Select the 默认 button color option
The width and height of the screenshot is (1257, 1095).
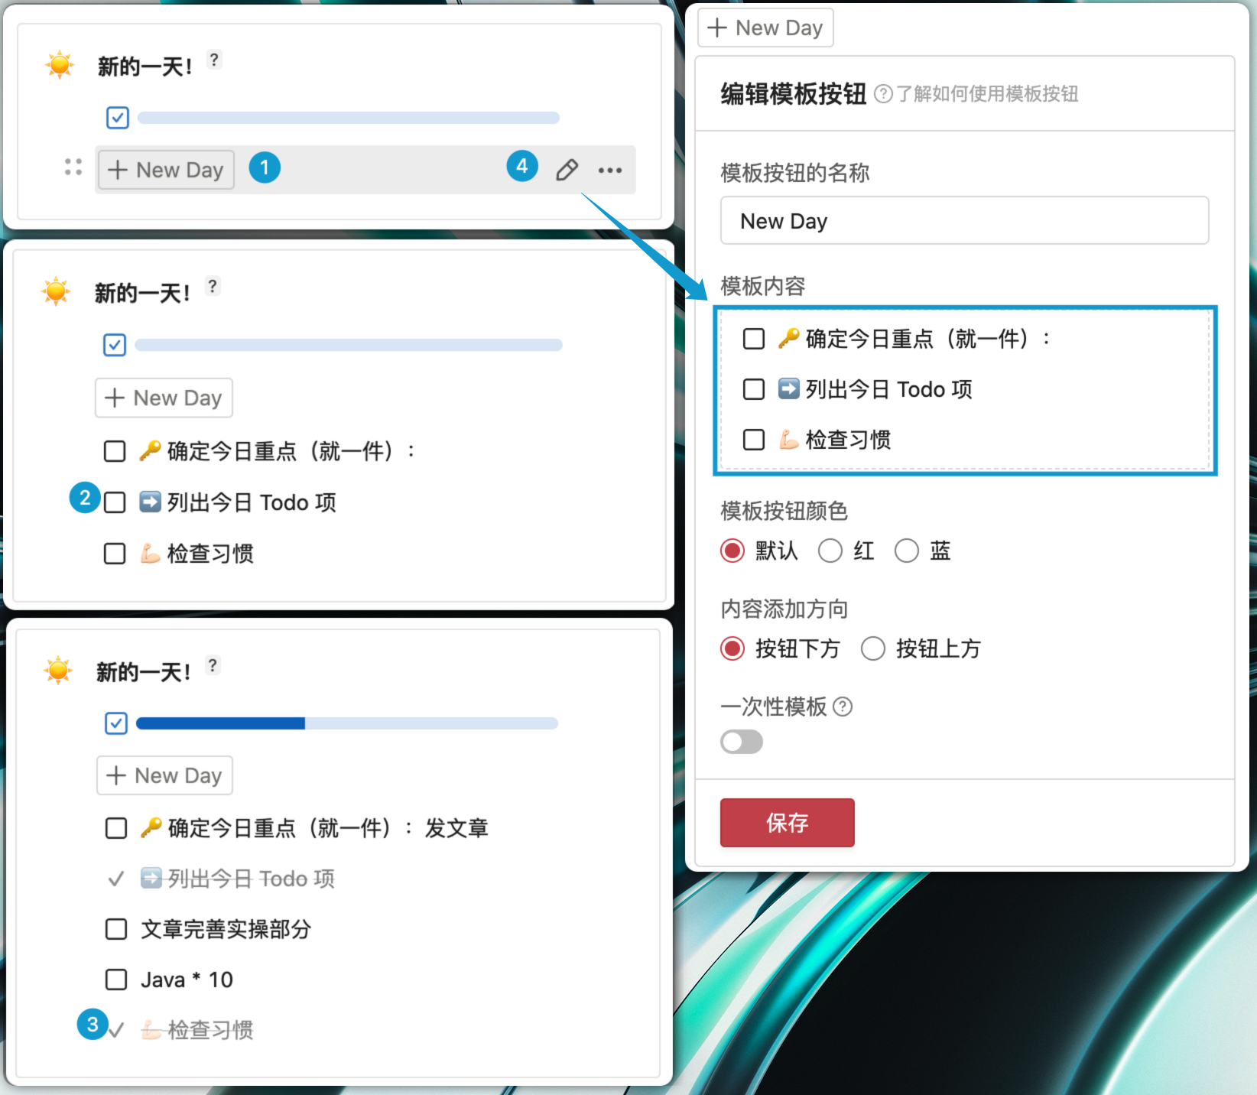pyautogui.click(x=732, y=551)
